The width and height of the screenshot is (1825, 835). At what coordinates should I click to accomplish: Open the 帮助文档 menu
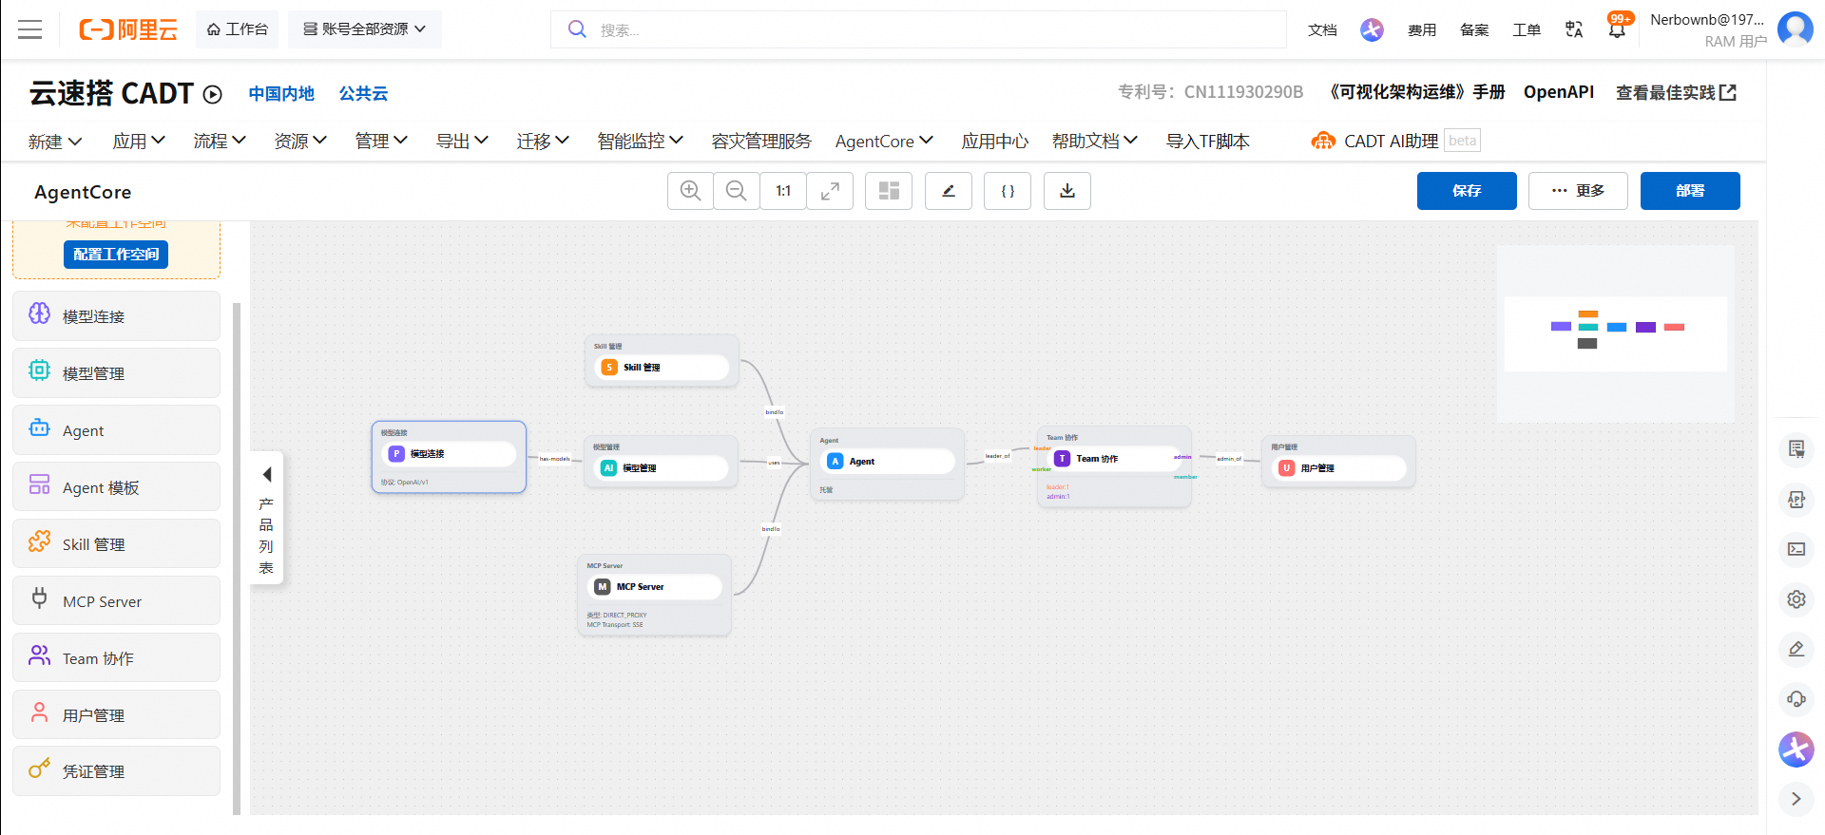pyautogui.click(x=1095, y=142)
